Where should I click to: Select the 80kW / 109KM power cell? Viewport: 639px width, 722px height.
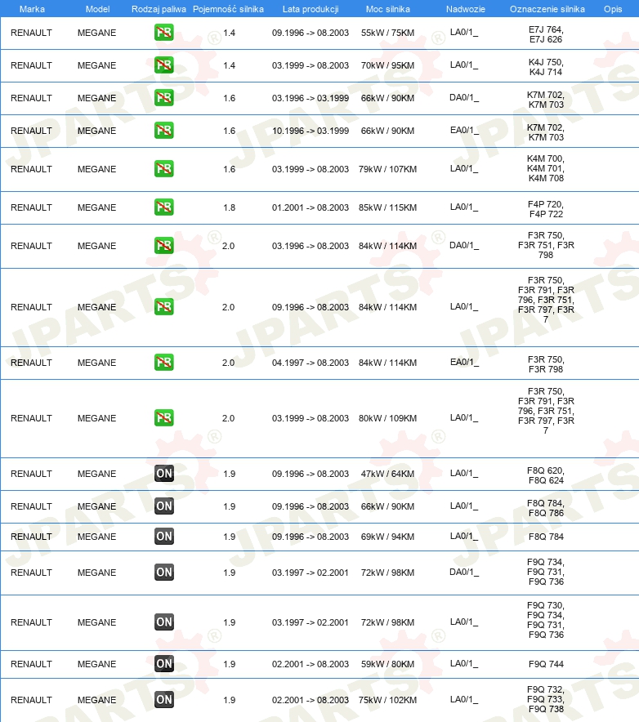point(387,418)
